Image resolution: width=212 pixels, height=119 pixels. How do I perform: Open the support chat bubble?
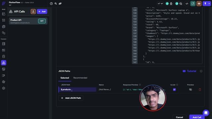pyautogui.click(x=206, y=113)
